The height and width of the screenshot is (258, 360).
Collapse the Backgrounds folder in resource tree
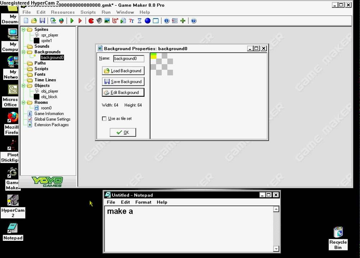click(23, 52)
